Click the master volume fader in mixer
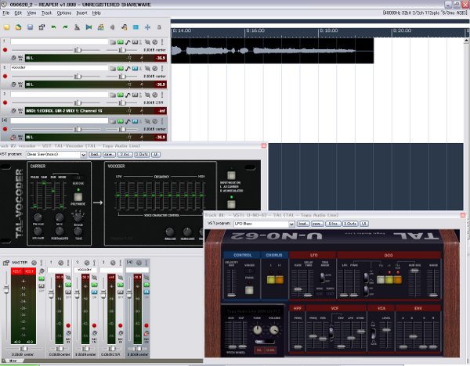This screenshot has width=470, height=366. click(6, 289)
